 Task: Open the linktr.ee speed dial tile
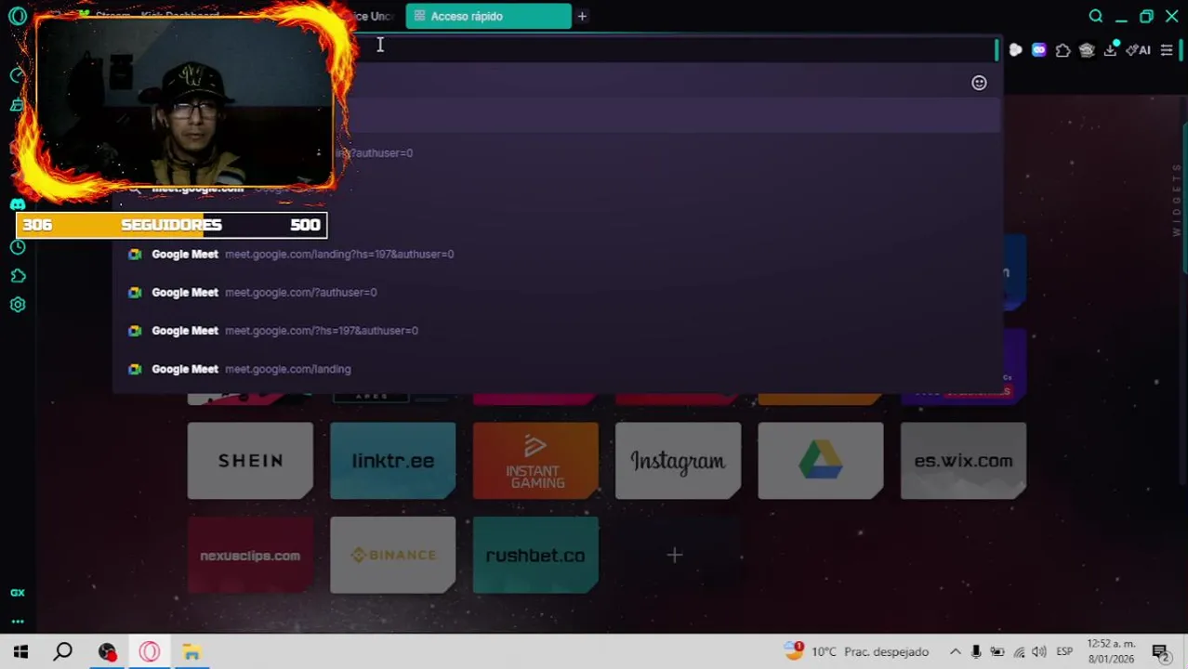coord(393,461)
